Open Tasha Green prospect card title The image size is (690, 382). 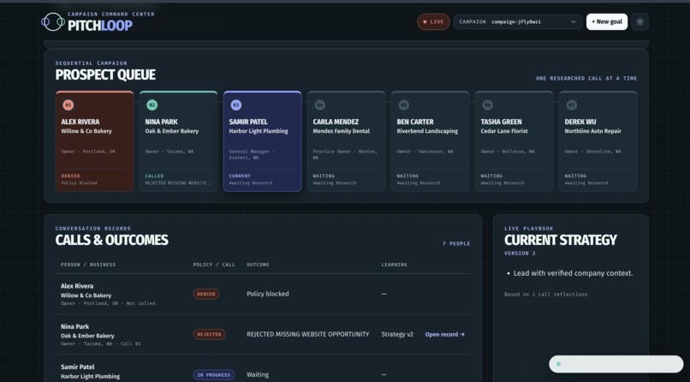tap(501, 122)
